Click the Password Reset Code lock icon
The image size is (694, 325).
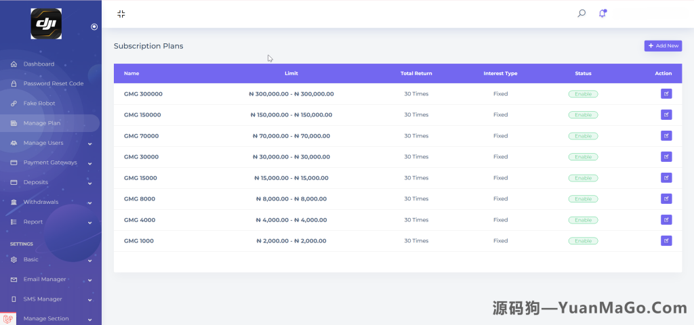pos(14,83)
